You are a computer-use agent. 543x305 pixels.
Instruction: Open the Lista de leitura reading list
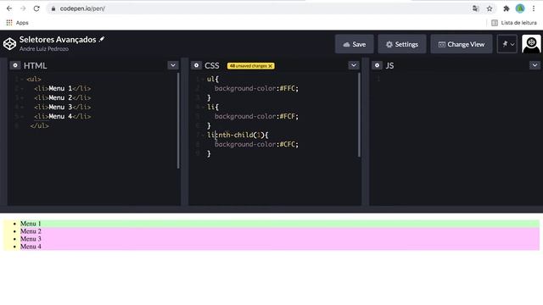514,23
